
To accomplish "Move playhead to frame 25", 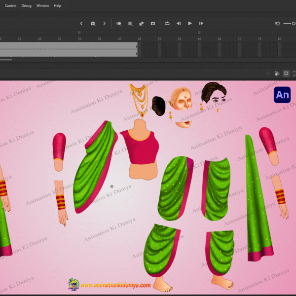I will (60, 39).
